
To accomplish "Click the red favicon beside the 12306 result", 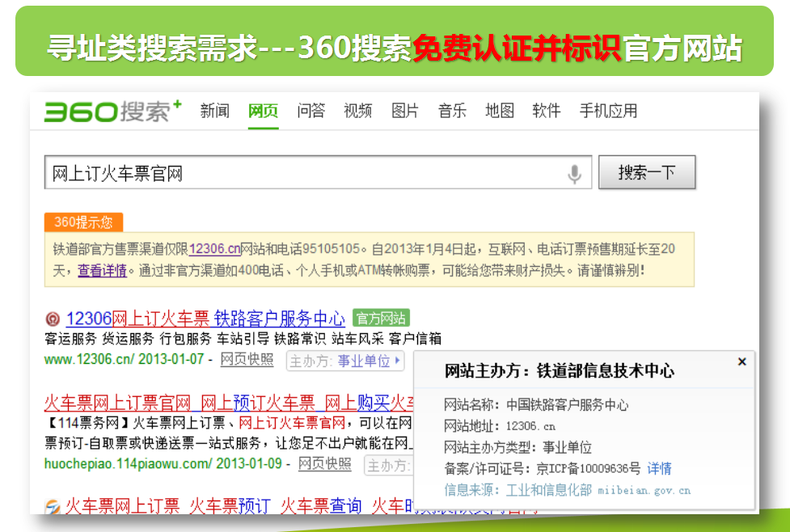I will click(52, 318).
